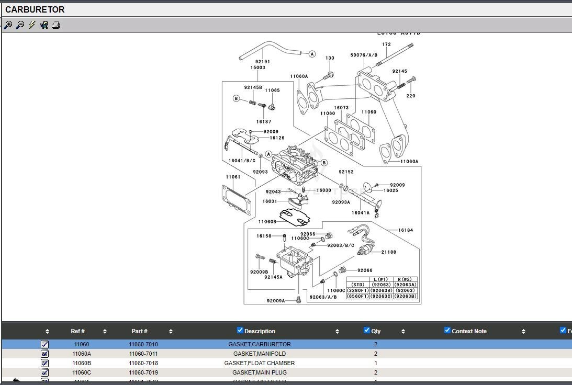This screenshot has height=385, width=572.
Task: Click callout 15003 in the diagram
Action: coord(257,67)
